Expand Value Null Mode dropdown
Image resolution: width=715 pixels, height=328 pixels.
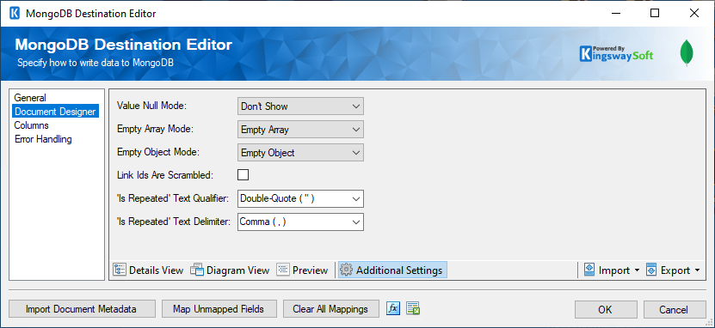300,106
